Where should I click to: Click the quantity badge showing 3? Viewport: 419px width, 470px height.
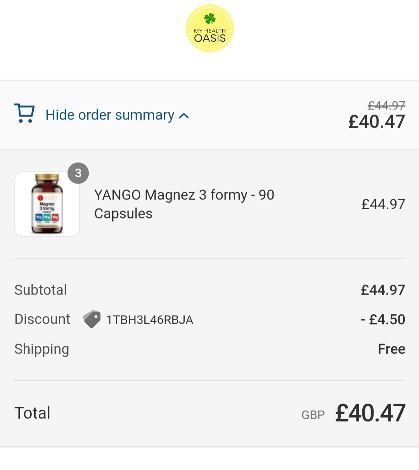78,173
